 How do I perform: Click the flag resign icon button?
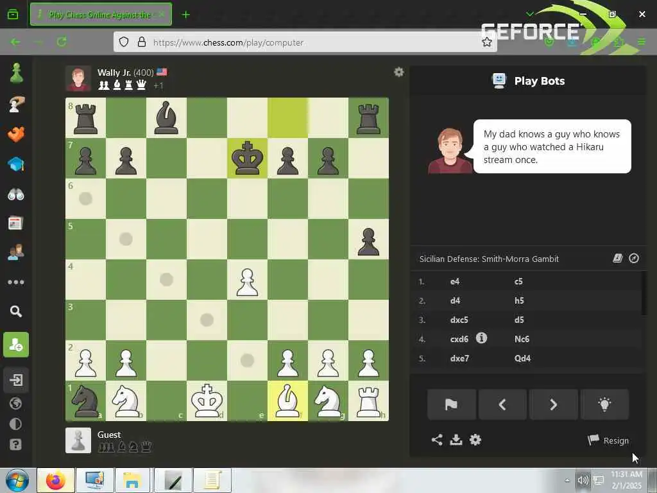click(451, 404)
